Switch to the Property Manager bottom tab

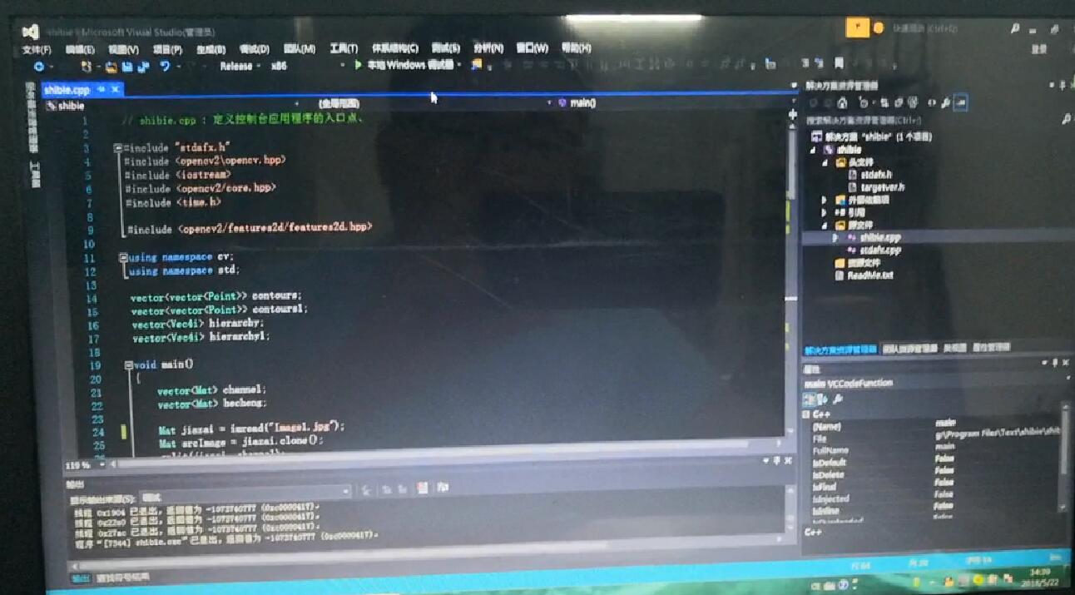(991, 347)
